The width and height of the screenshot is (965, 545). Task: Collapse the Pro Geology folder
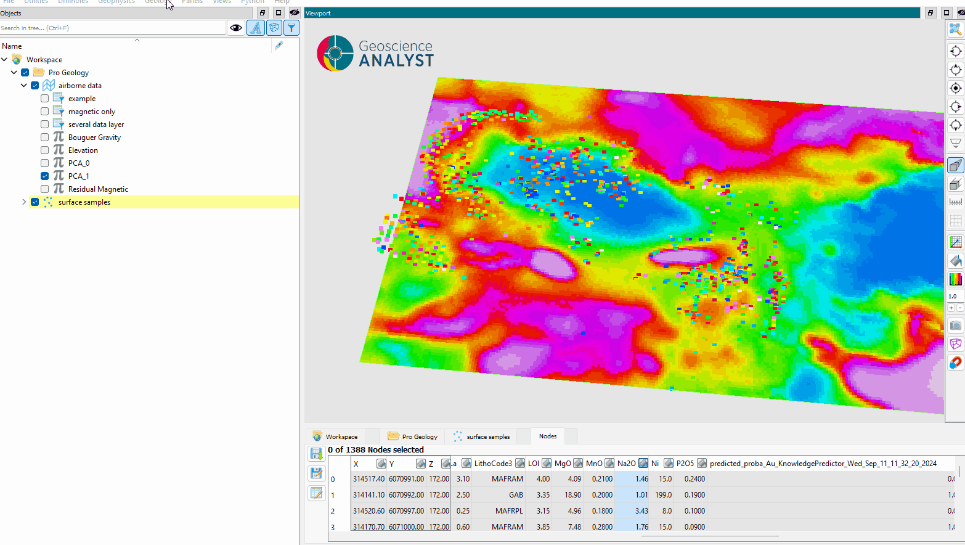(x=14, y=73)
